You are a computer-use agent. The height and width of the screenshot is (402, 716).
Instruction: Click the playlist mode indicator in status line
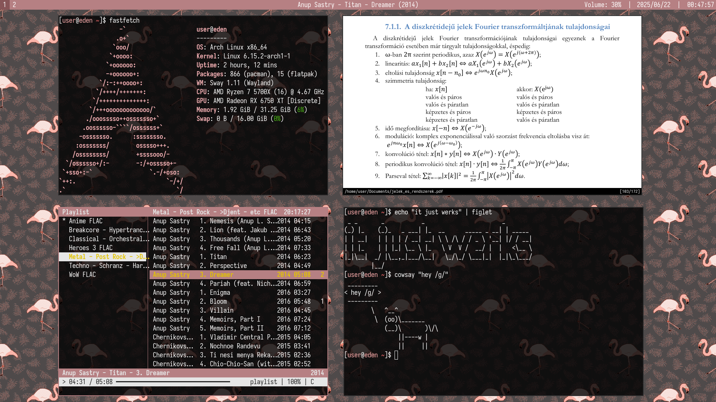pyautogui.click(x=264, y=382)
